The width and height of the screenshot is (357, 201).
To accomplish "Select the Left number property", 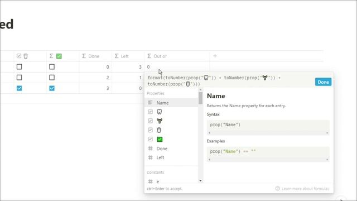I will pyautogui.click(x=171, y=157).
